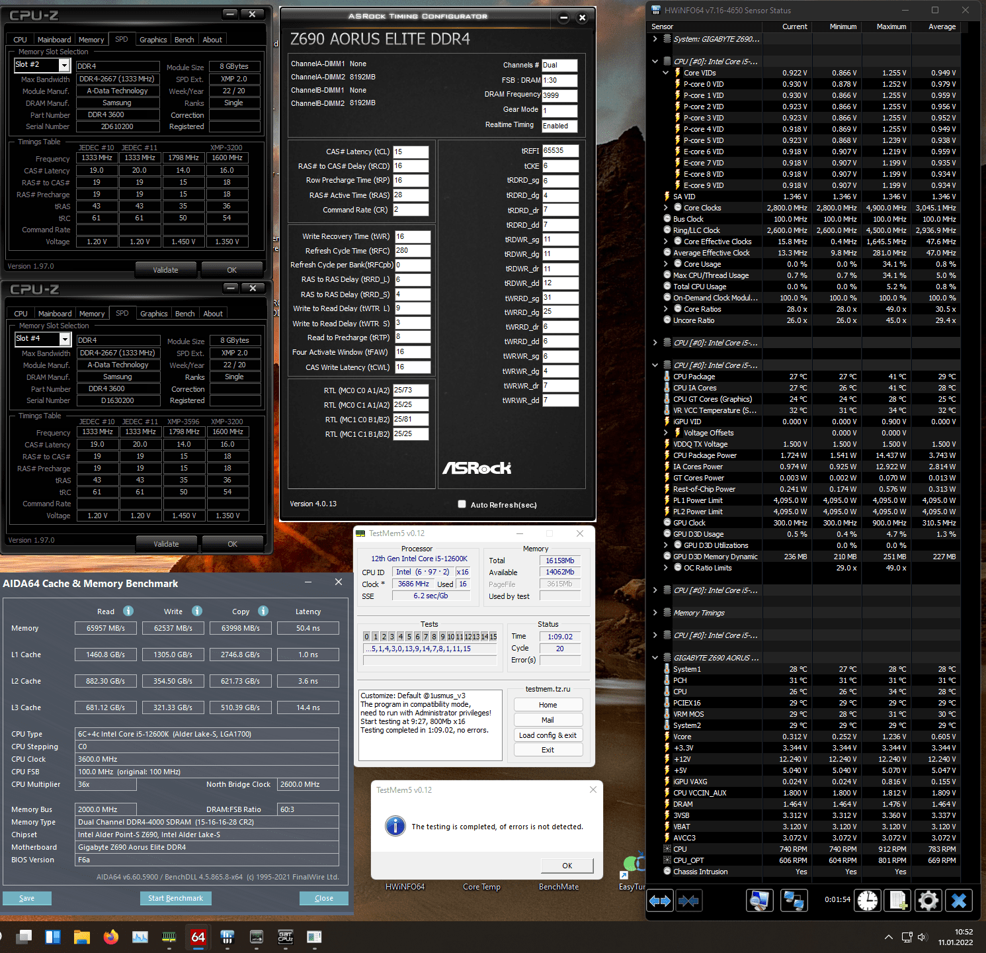Click HWiNFO network computers icon
The width and height of the screenshot is (986, 953).
(794, 901)
